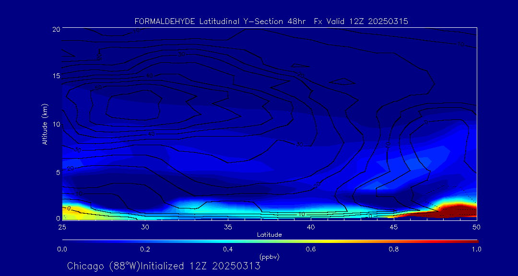Click latitude axis tick label 40
The height and width of the screenshot is (276, 518).
(310, 227)
